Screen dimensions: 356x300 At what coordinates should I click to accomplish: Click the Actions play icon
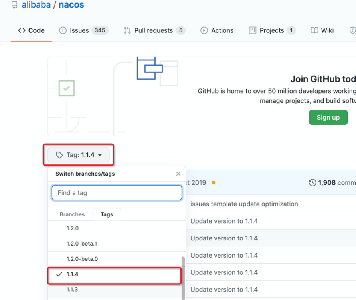click(204, 30)
